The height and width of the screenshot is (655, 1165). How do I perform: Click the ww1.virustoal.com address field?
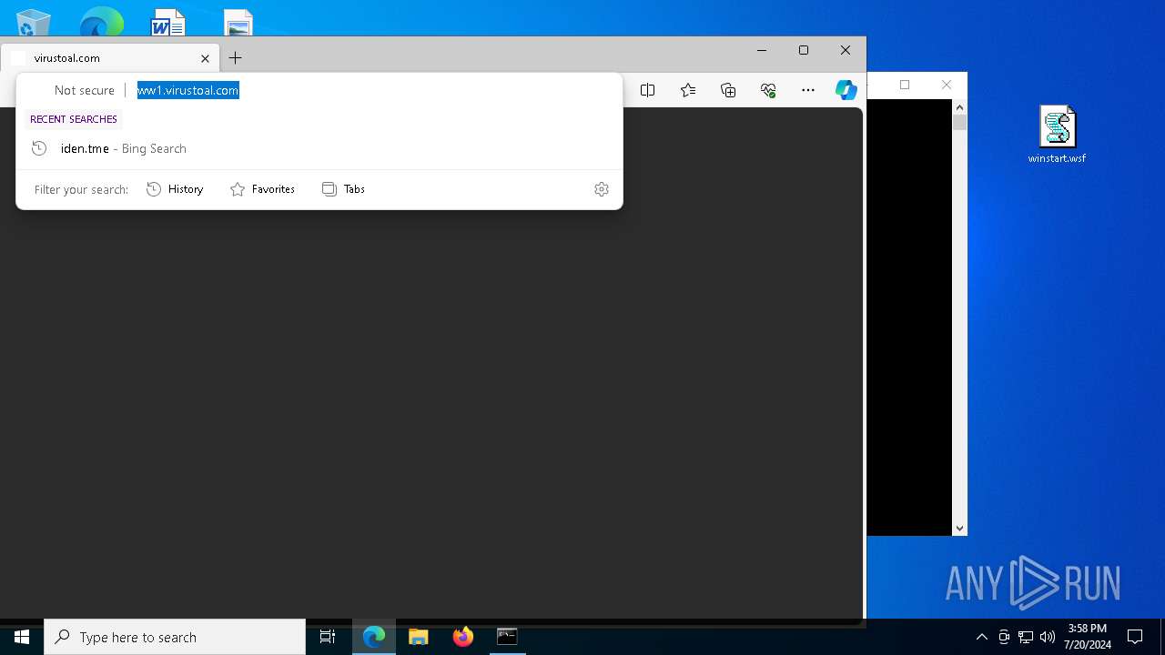(x=188, y=90)
